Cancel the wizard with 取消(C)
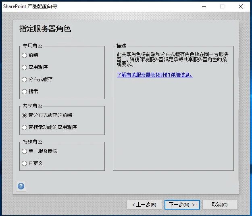 pyautogui.click(x=220, y=205)
